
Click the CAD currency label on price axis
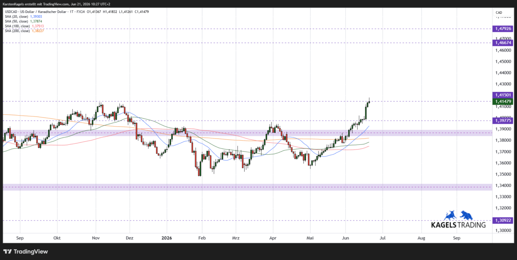499,12
